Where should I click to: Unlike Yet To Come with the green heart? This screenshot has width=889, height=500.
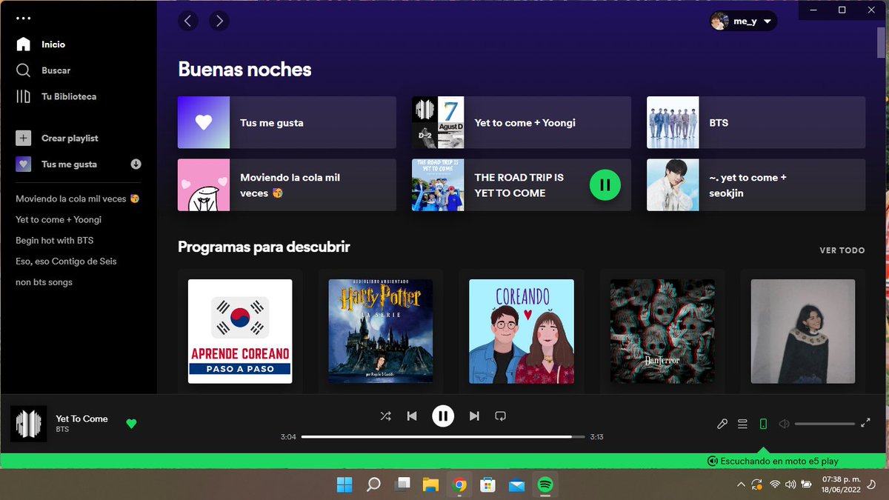click(x=131, y=424)
